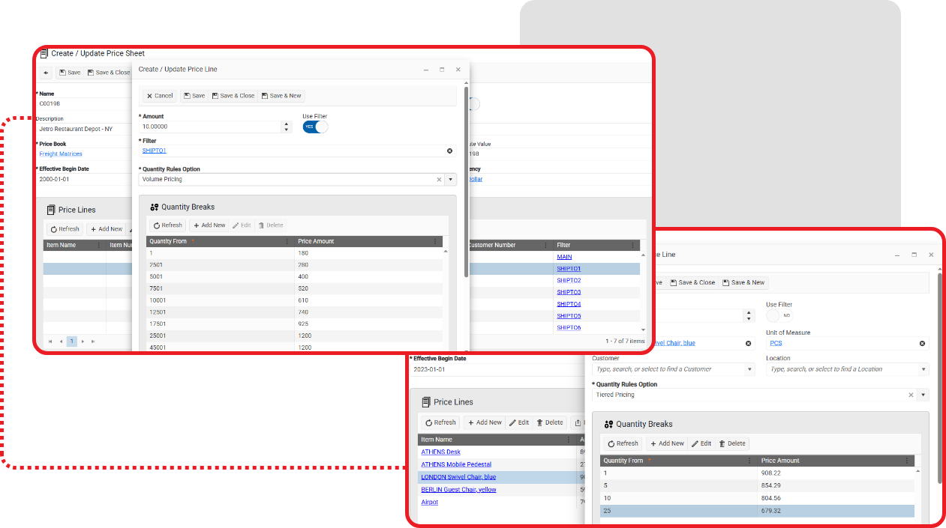
Task: Enable the Use Filter toggle set to NO
Action: tap(779, 315)
